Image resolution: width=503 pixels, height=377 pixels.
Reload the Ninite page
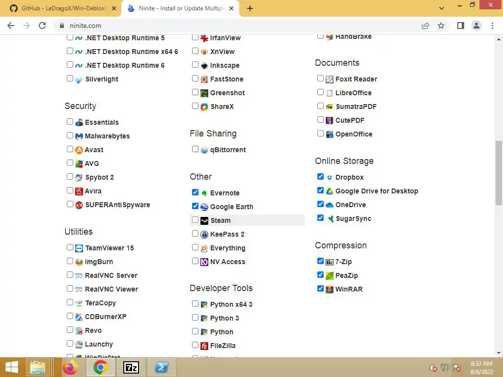pos(42,26)
